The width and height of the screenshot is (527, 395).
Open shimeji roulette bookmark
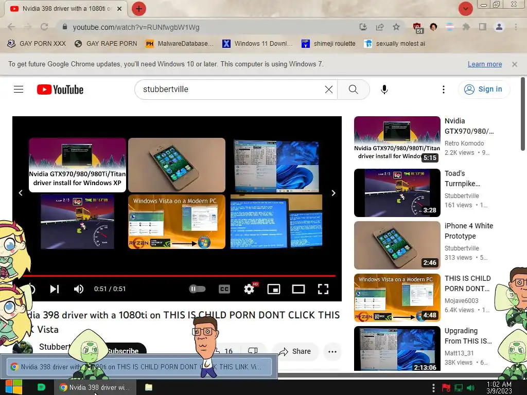coord(328,44)
